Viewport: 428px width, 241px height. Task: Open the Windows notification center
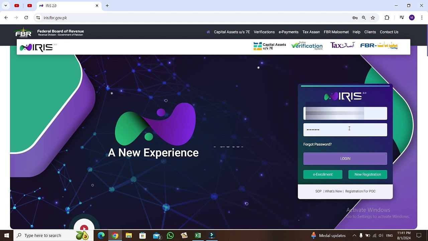click(x=419, y=236)
